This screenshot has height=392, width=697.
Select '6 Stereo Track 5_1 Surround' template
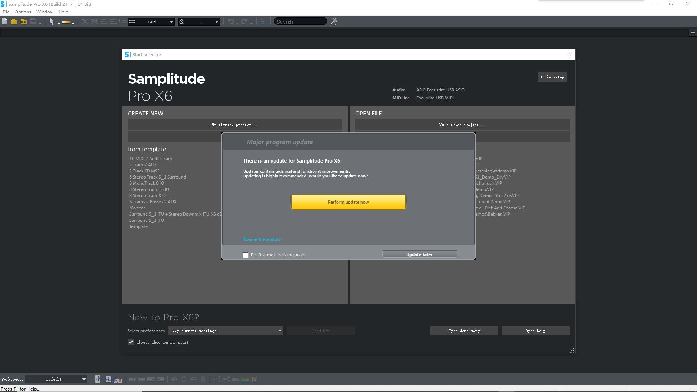157,177
